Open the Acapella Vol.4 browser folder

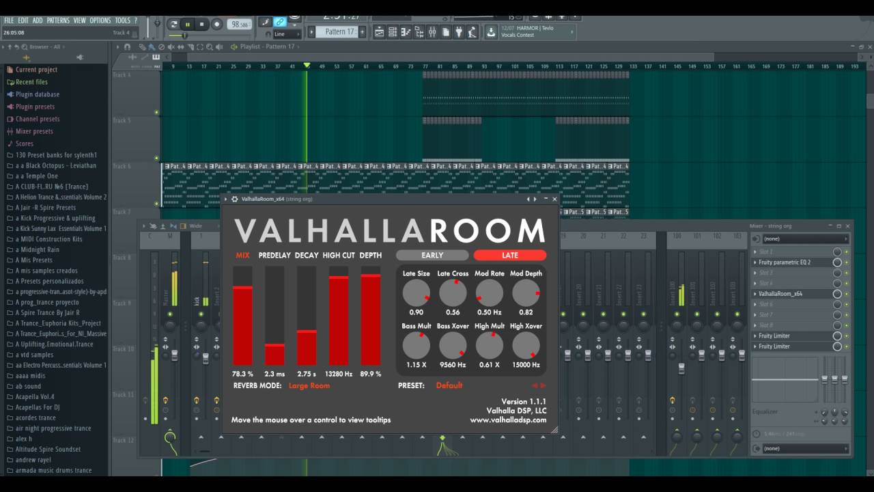(x=35, y=397)
